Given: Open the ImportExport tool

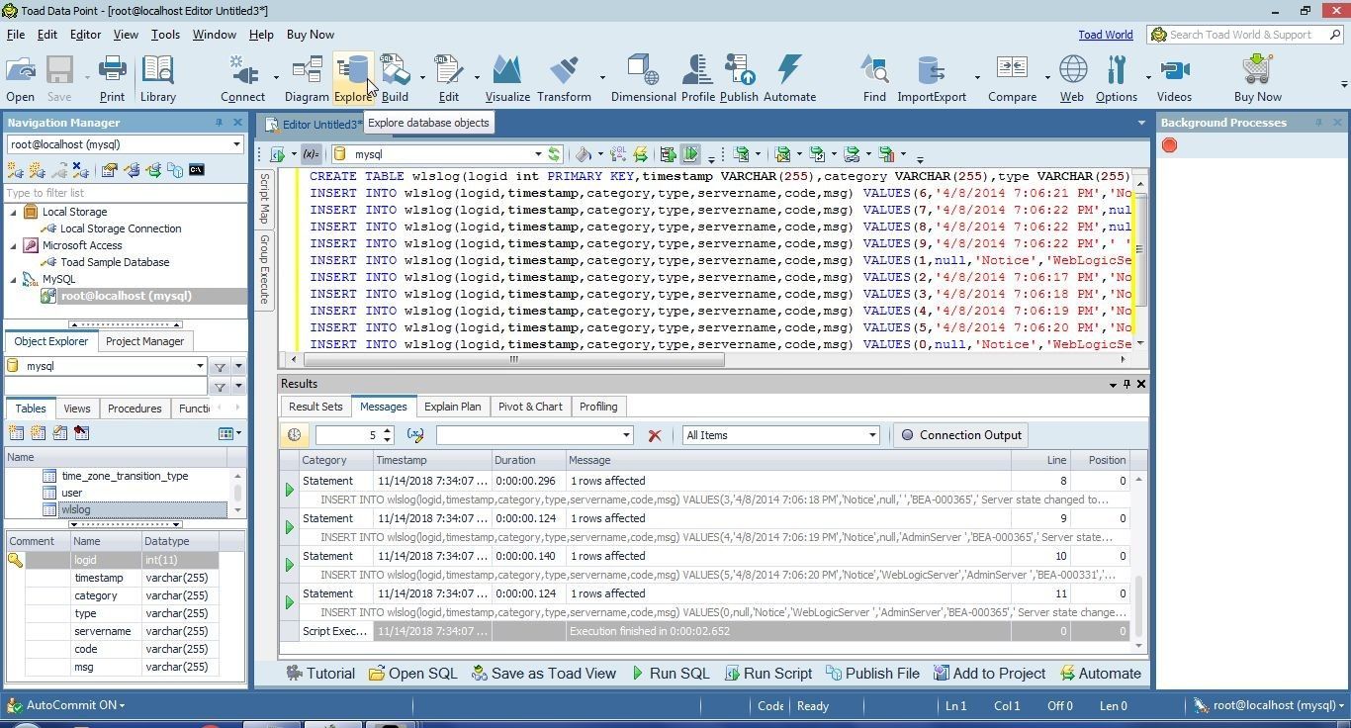Looking at the screenshot, I should (932, 78).
